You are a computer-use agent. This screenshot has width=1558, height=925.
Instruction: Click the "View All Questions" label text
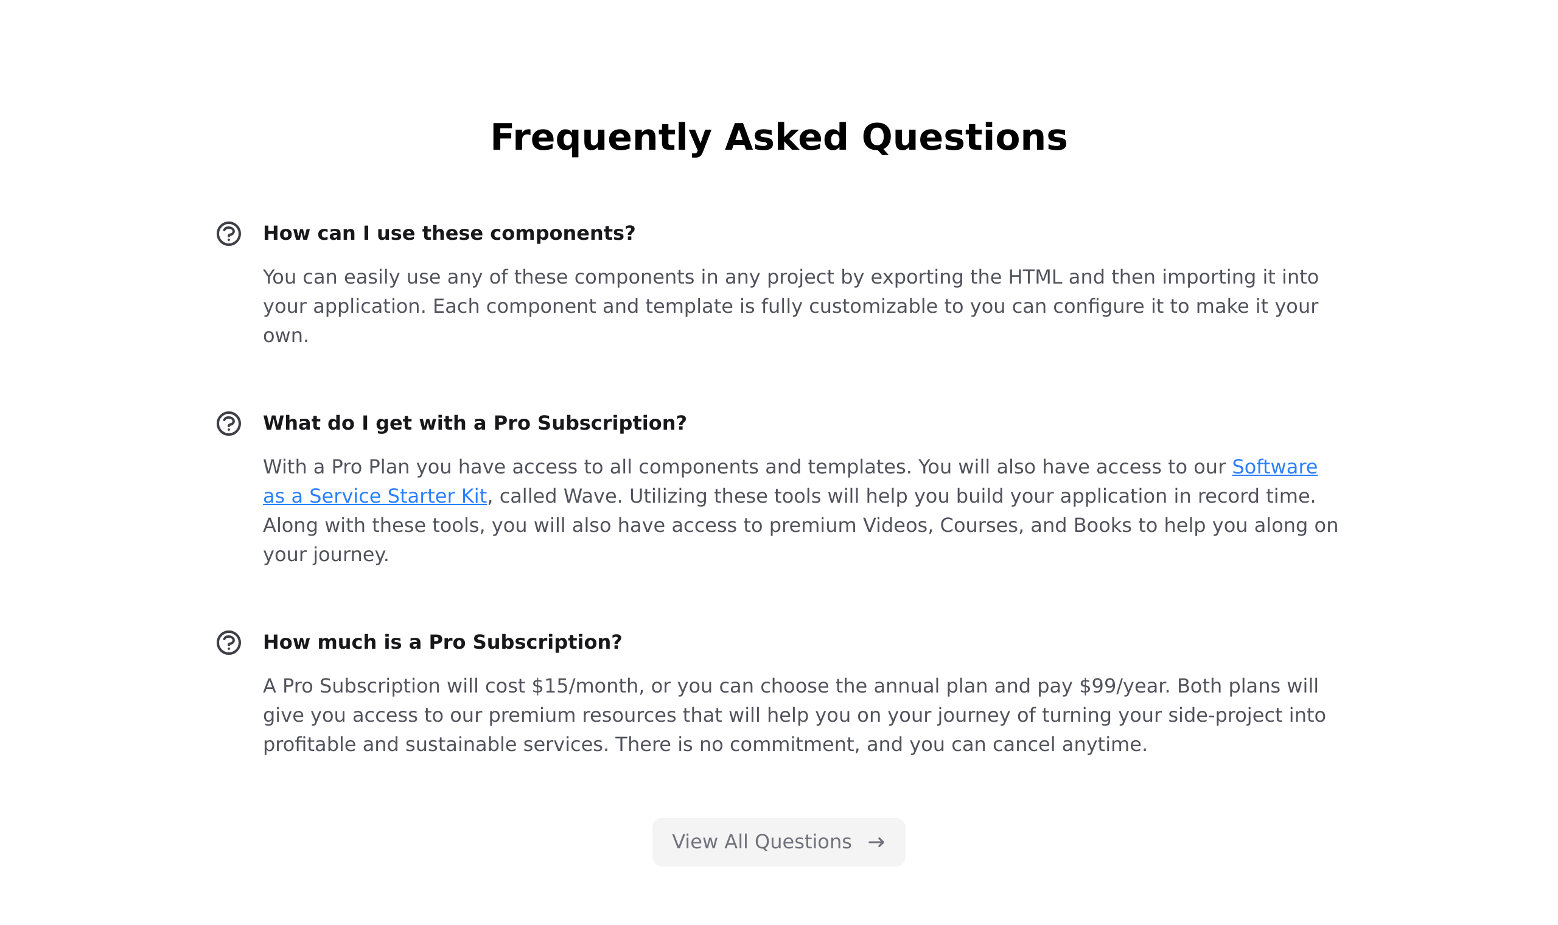point(761,842)
